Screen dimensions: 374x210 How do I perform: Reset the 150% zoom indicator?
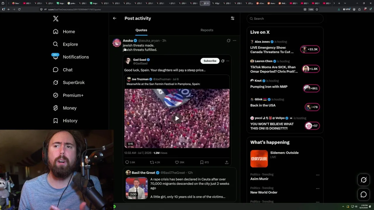coord(311,9)
